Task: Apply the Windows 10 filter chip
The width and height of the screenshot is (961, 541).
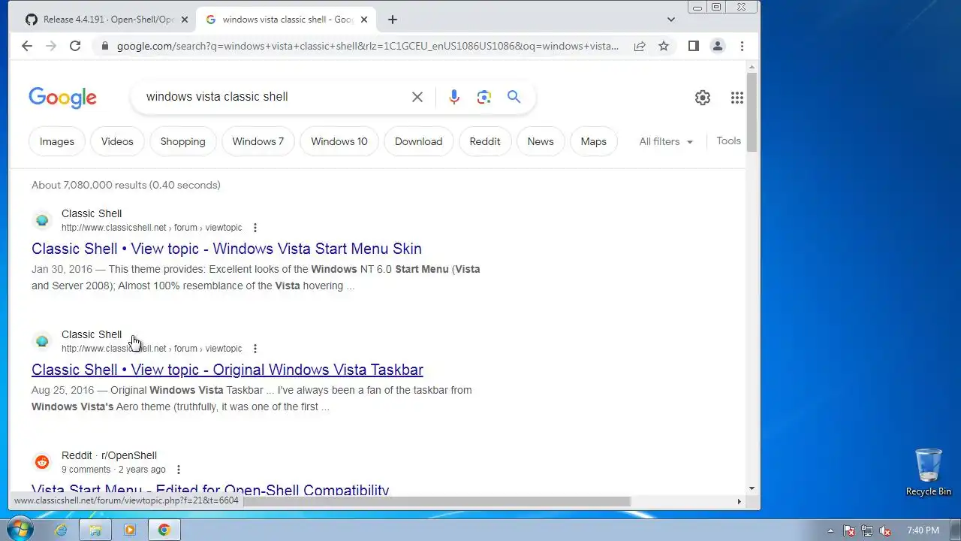Action: click(339, 141)
